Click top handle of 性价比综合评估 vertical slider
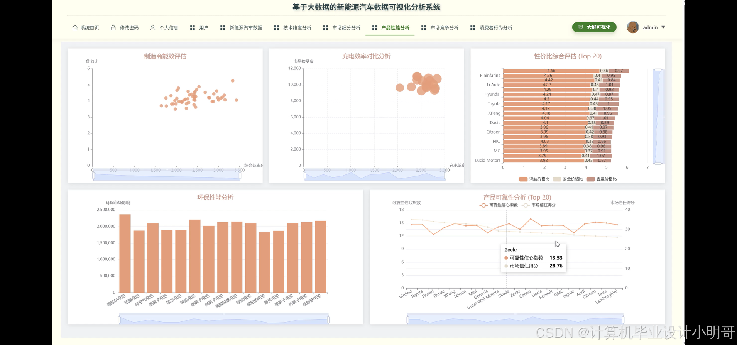The width and height of the screenshot is (737, 345). coord(658,69)
